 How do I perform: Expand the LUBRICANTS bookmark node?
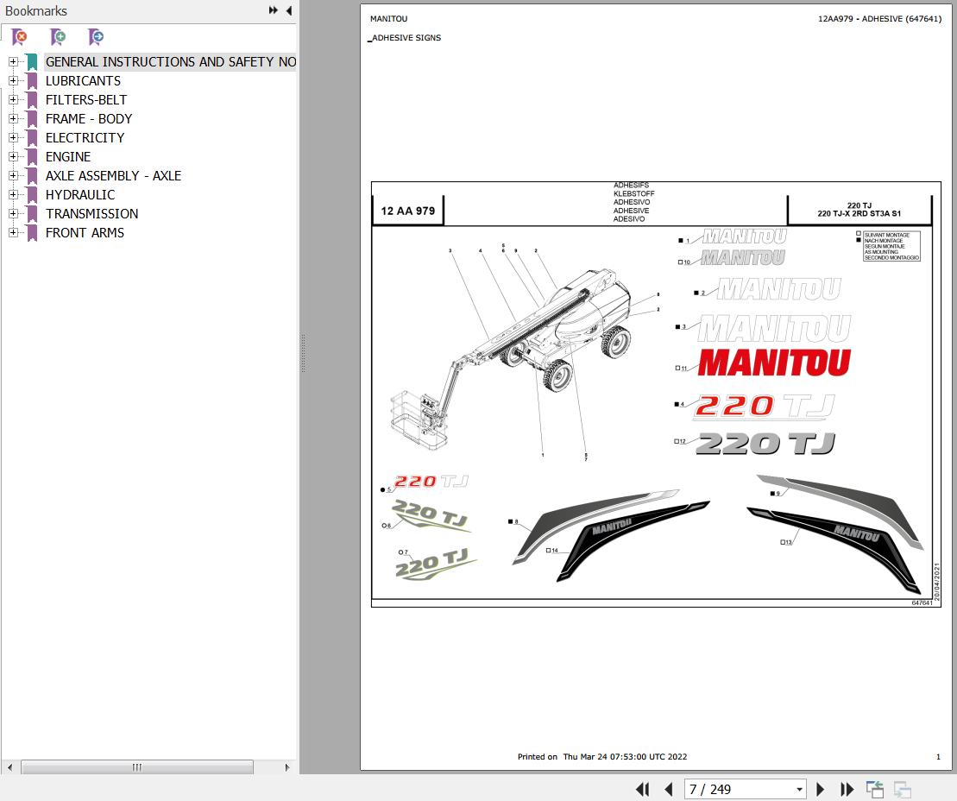coord(13,80)
